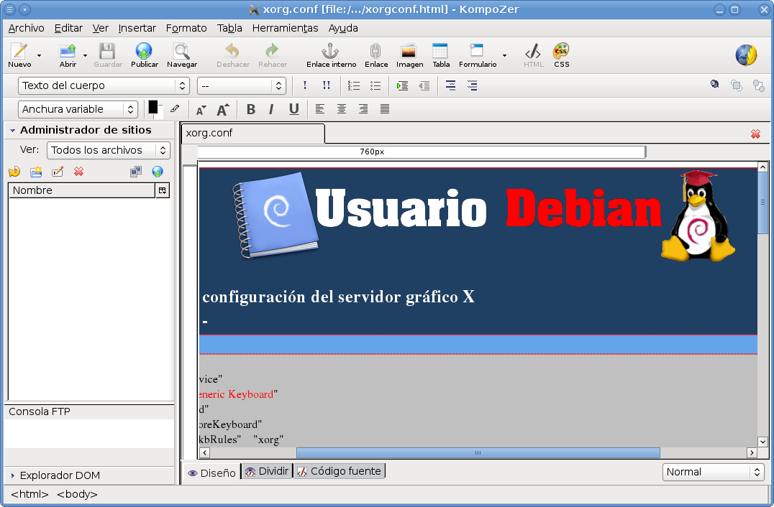Screen dimensions: 774x507
Task: Toggle numbered list formatting
Action: (353, 85)
